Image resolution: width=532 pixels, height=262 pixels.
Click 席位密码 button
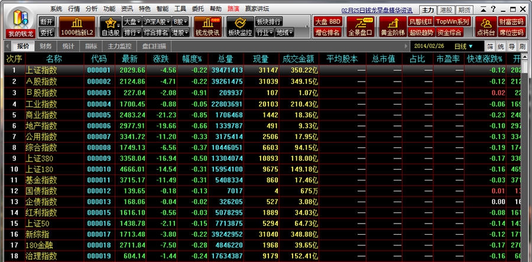coord(511,33)
